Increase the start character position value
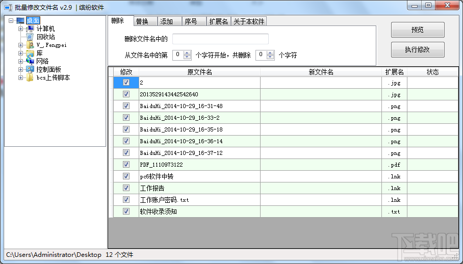 pyautogui.click(x=187, y=53)
